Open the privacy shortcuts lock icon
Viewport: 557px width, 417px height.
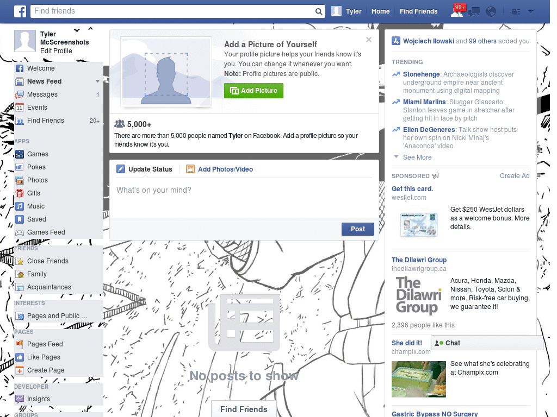pyautogui.click(x=516, y=12)
